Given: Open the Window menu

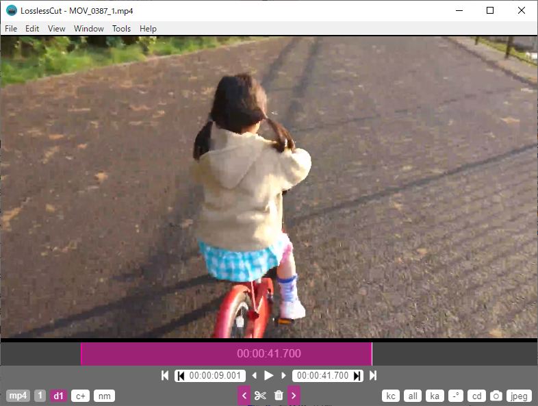Looking at the screenshot, I should point(89,29).
